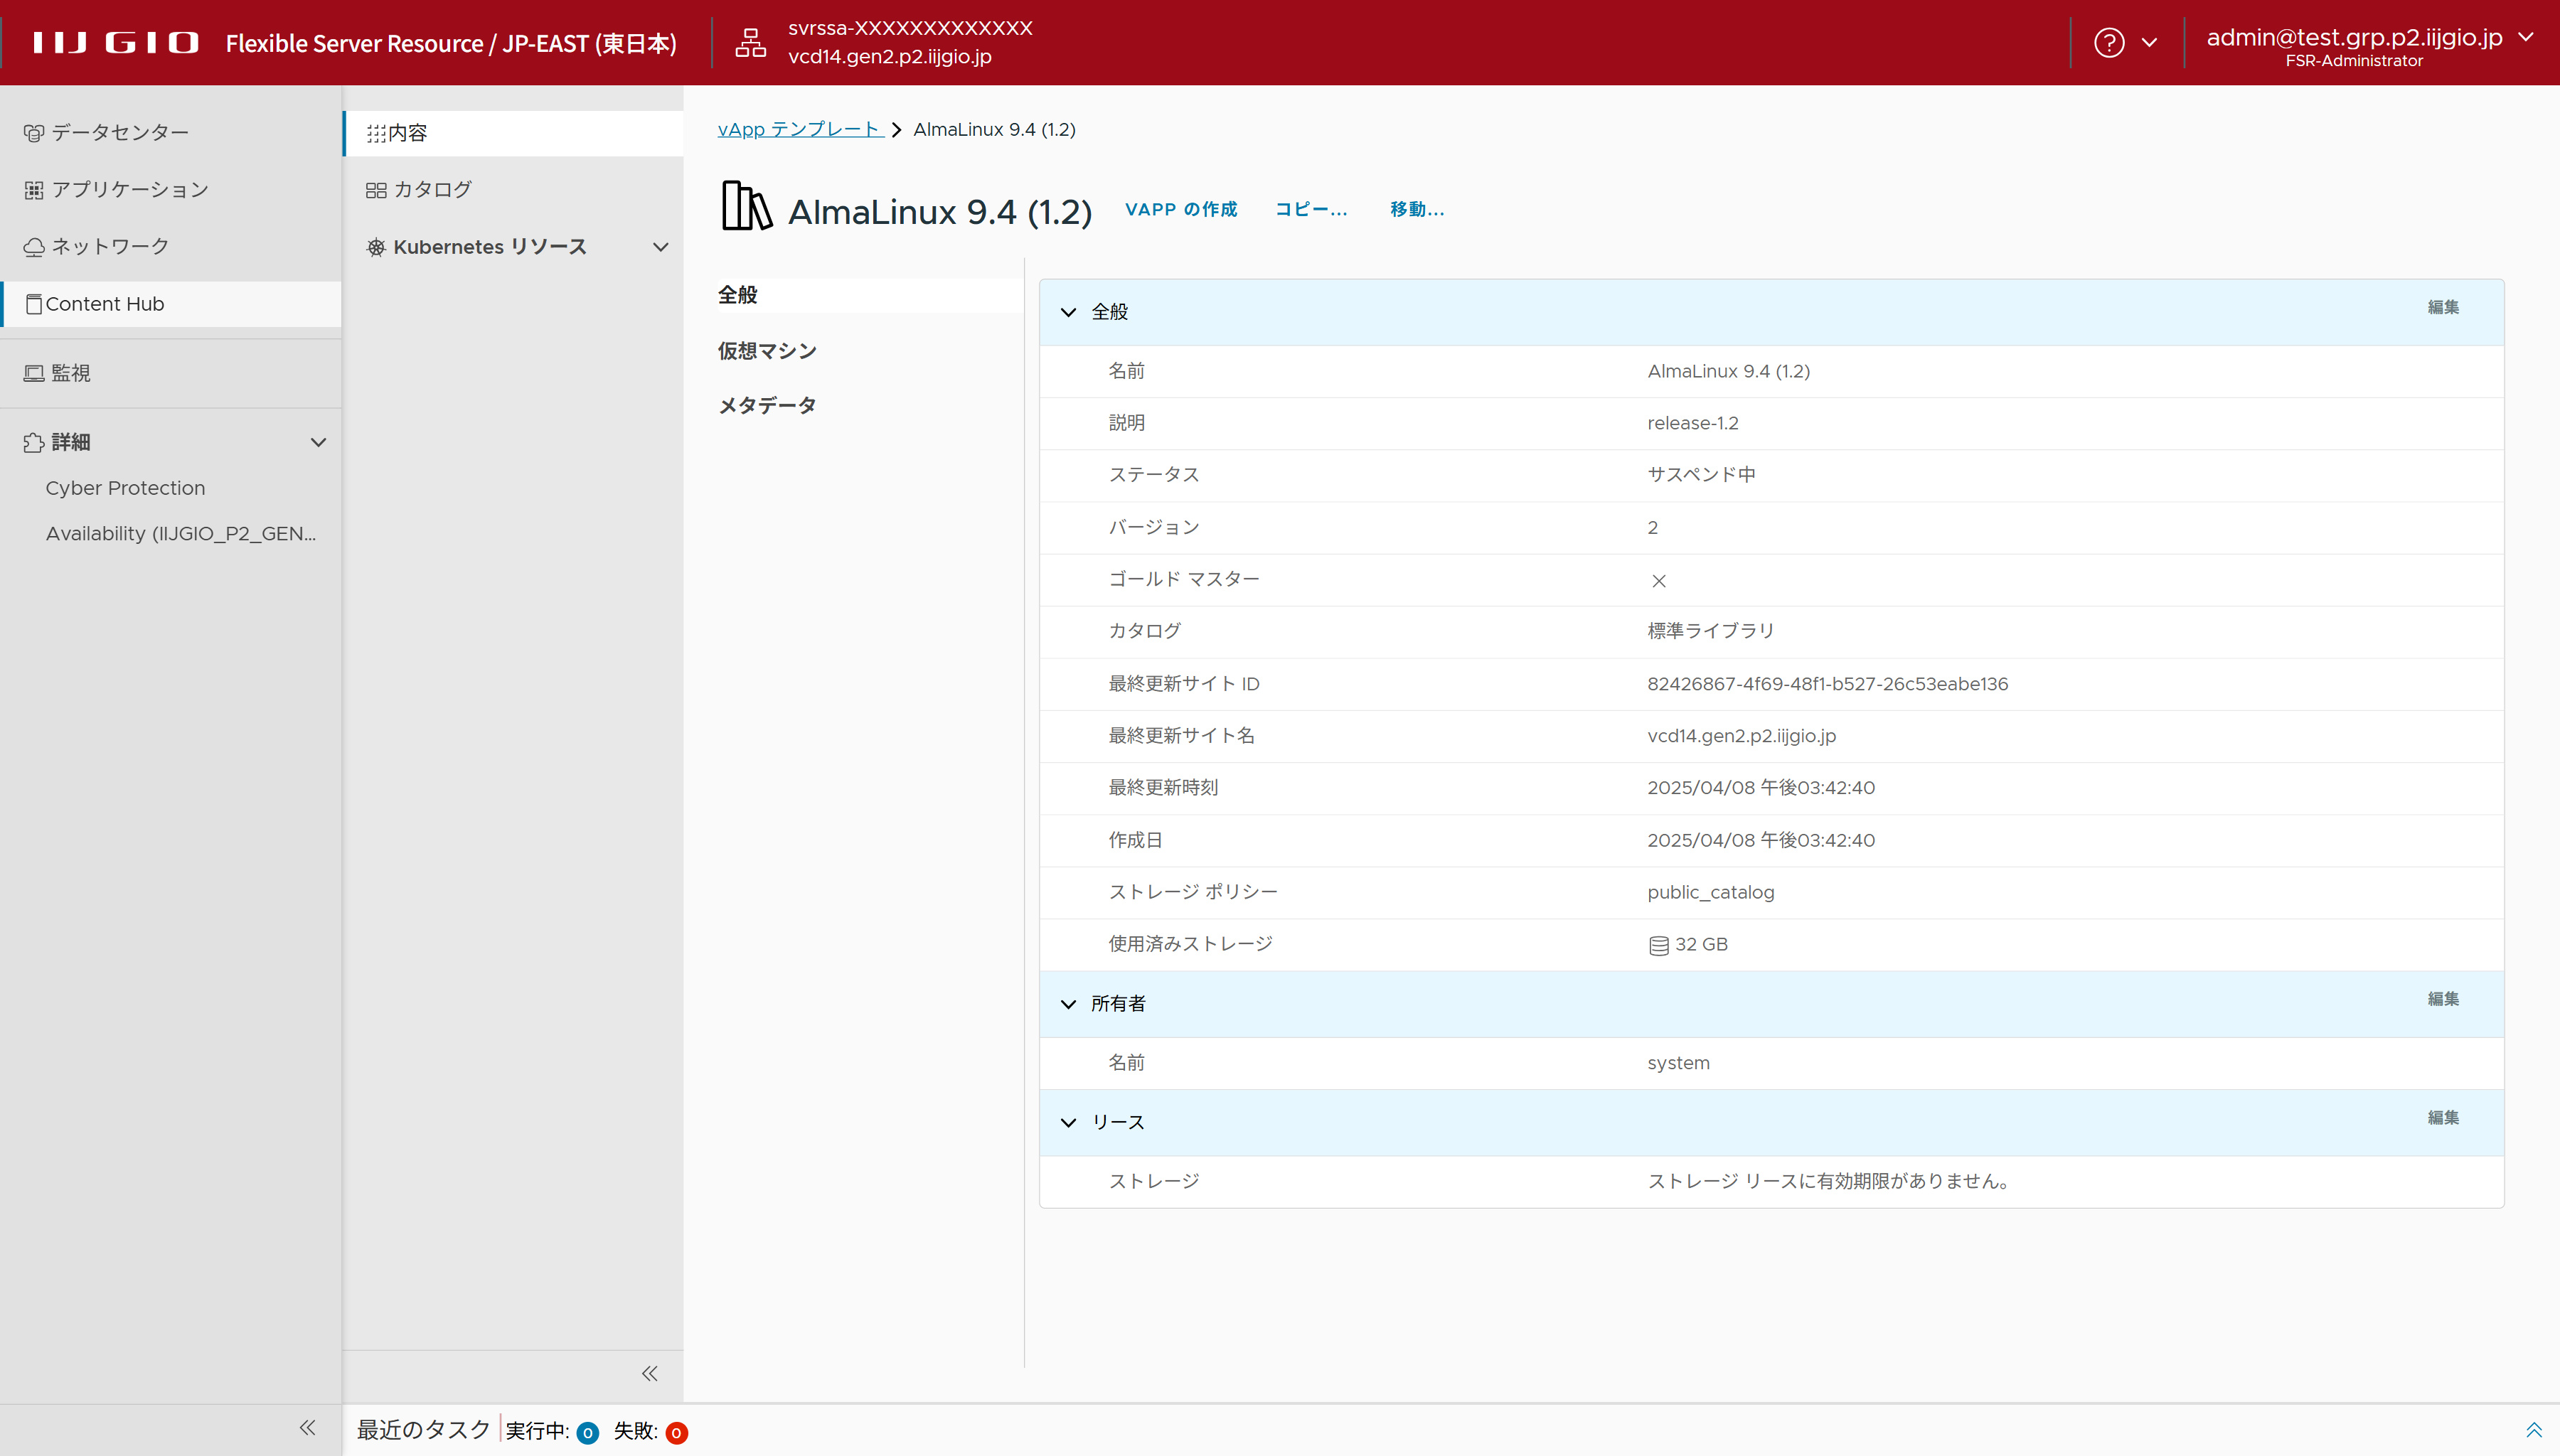Open 監視 monitoring section
This screenshot has width=2560, height=1456.
tap(70, 372)
